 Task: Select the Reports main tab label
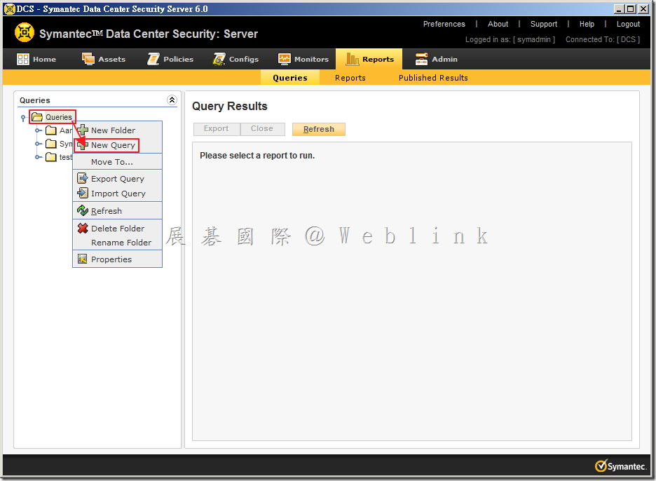[378, 59]
